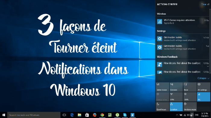Screen dimensions: 211x118
Task: Click the Settings group header
Action: point(161,31)
